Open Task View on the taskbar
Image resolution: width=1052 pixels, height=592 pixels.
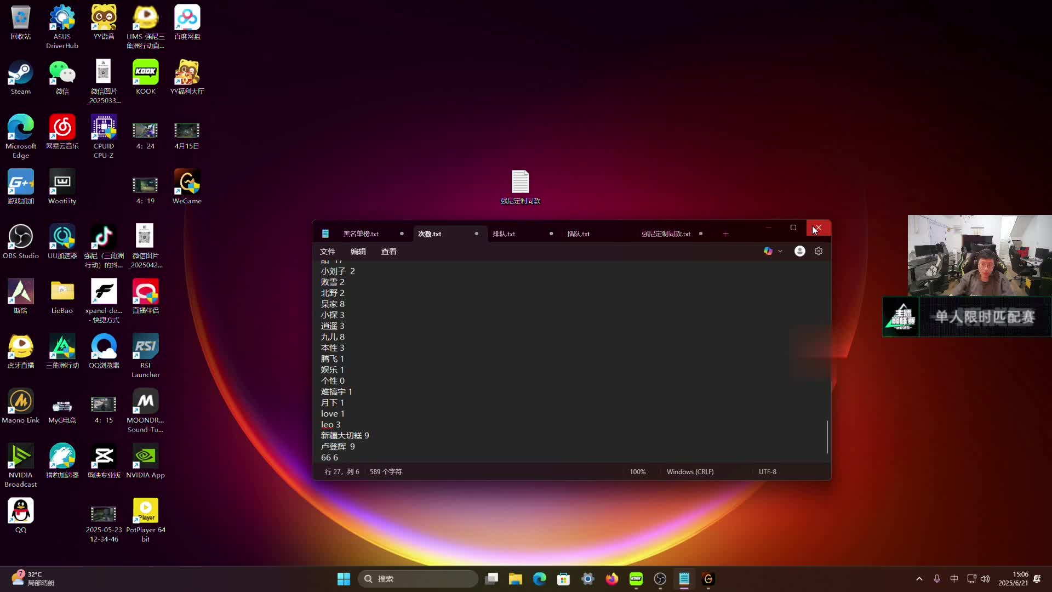pyautogui.click(x=491, y=579)
